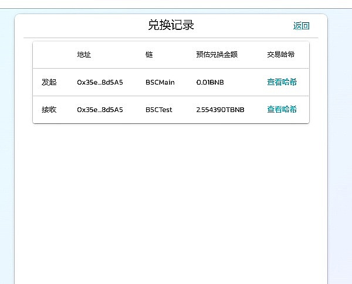Select the 接收 row label
This screenshot has width=352, height=284.
click(x=49, y=110)
